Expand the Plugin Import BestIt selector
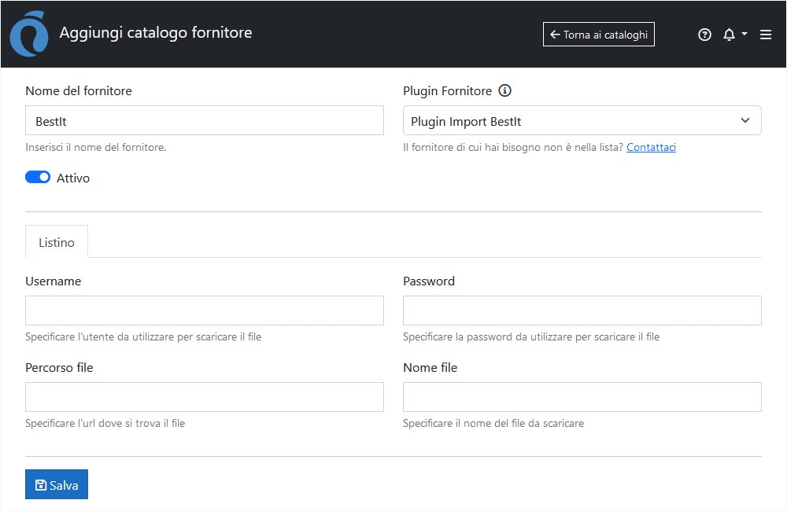 (582, 120)
